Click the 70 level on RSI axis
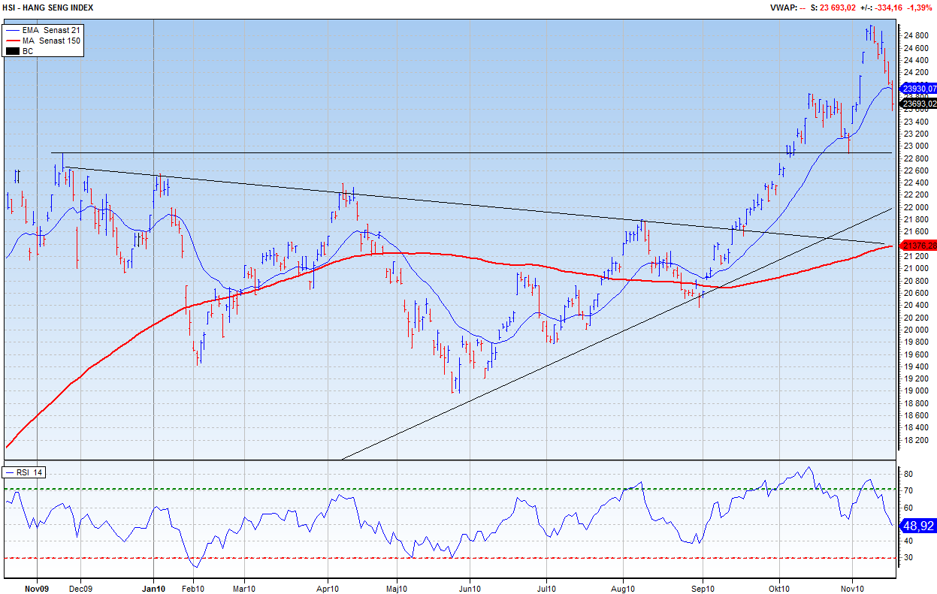Image resolution: width=937 pixels, height=594 pixels. point(908,491)
